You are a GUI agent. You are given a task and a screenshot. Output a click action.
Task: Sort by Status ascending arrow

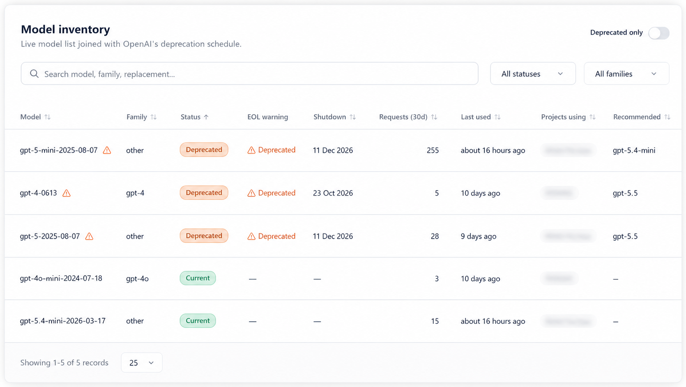click(x=206, y=117)
